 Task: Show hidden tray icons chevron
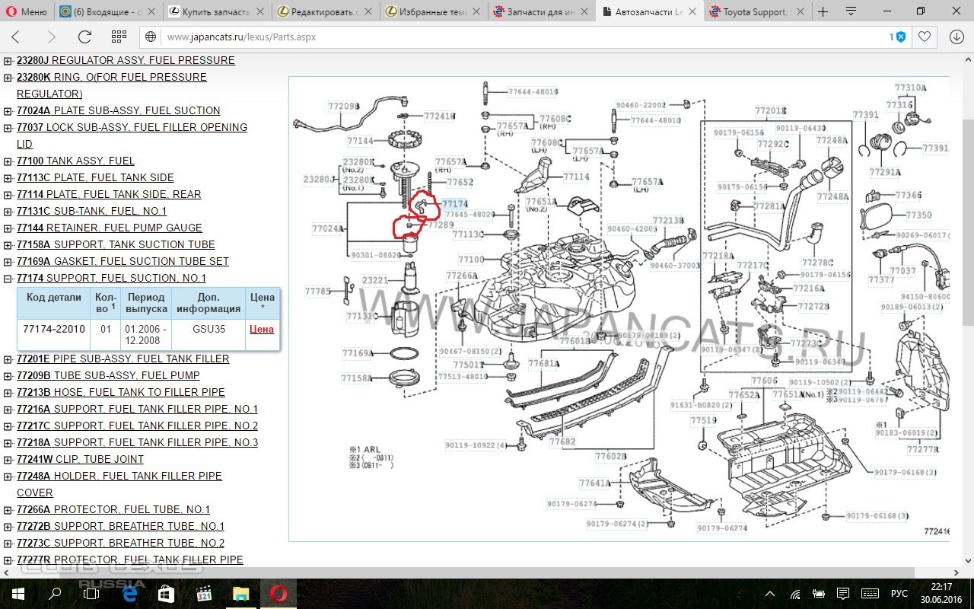[771, 594]
